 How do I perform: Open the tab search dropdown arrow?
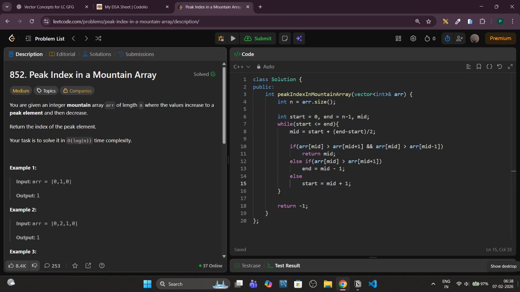click(7, 7)
